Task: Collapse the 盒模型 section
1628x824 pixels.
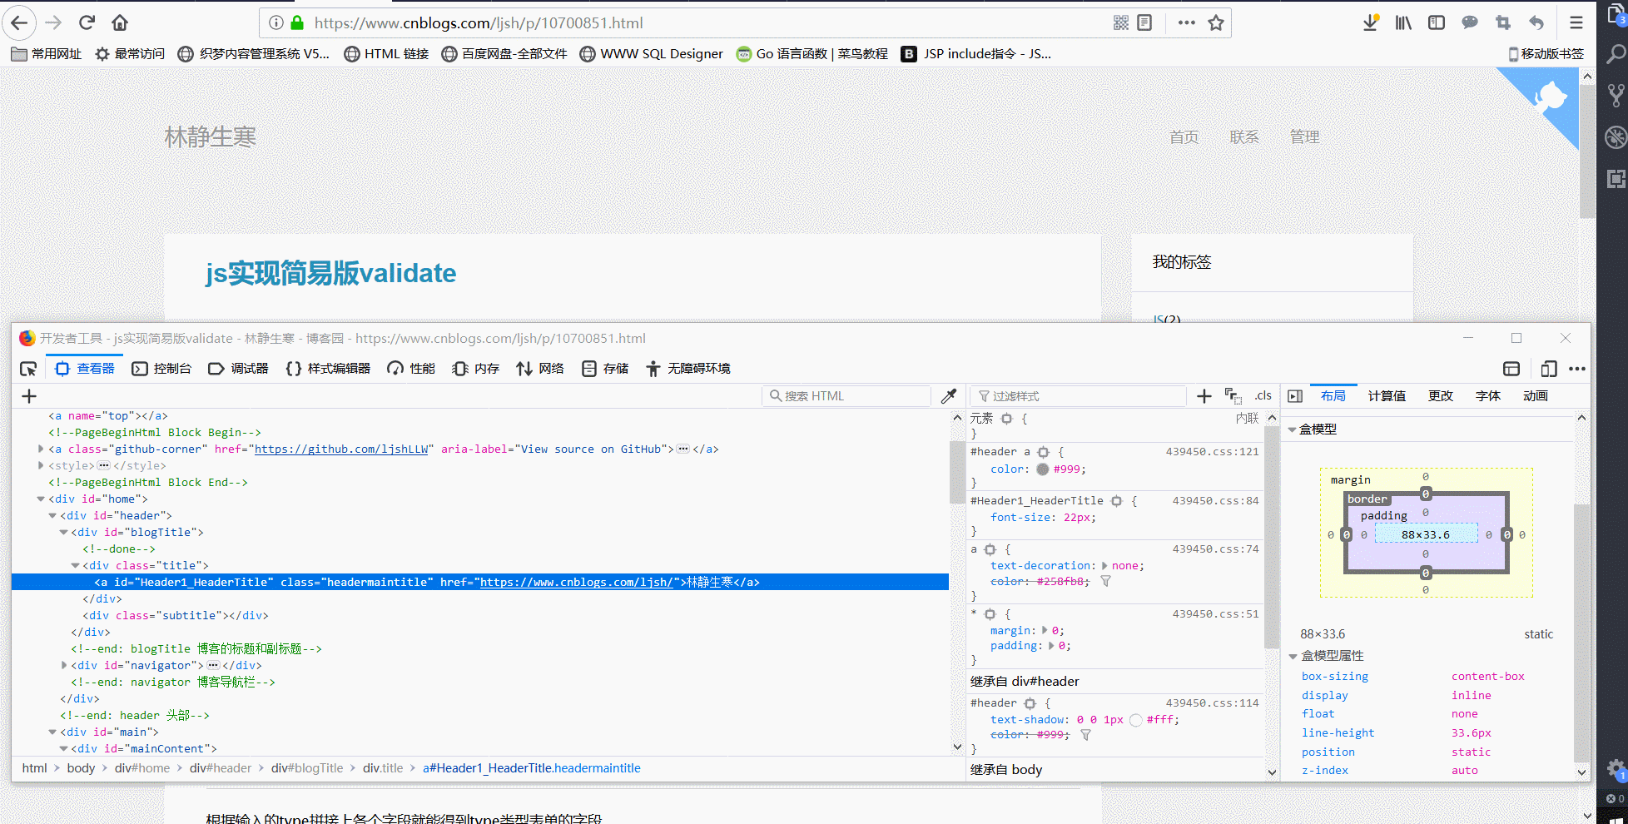Action: 1293,429
